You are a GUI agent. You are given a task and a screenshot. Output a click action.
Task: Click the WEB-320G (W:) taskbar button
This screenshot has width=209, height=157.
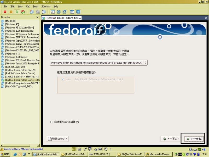coord(102,154)
